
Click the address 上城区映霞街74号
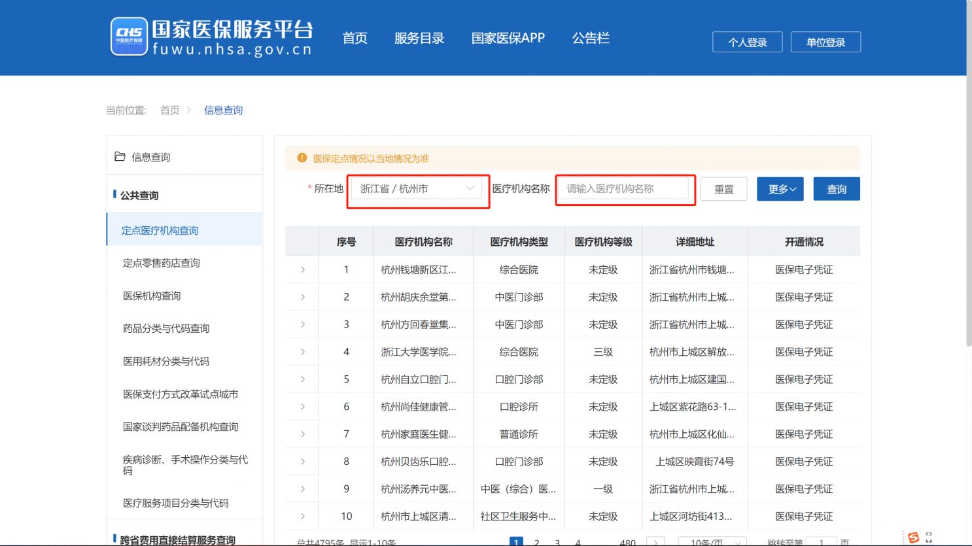coord(695,462)
